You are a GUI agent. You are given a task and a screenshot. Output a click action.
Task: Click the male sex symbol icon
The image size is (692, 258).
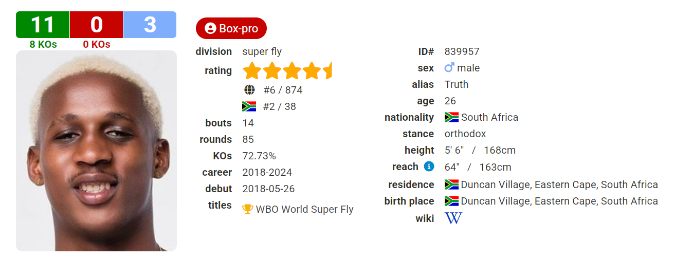click(x=450, y=67)
